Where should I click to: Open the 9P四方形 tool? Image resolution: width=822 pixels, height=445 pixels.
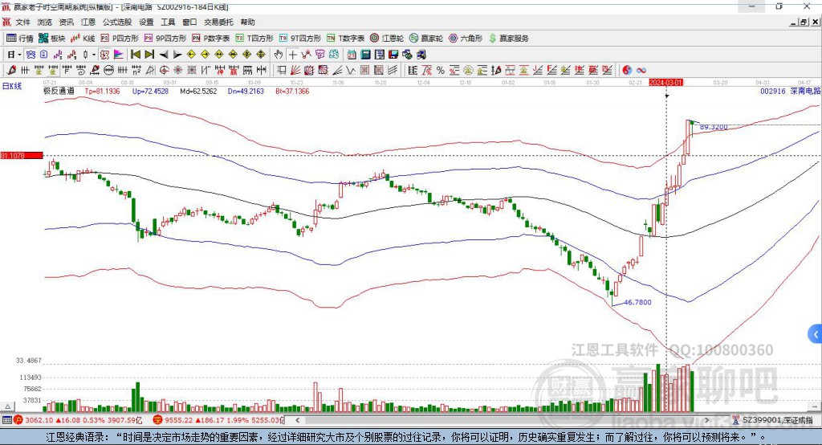165,39
